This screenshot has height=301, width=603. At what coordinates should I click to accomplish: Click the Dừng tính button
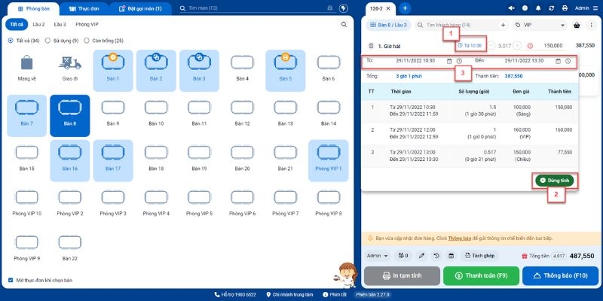click(x=554, y=180)
